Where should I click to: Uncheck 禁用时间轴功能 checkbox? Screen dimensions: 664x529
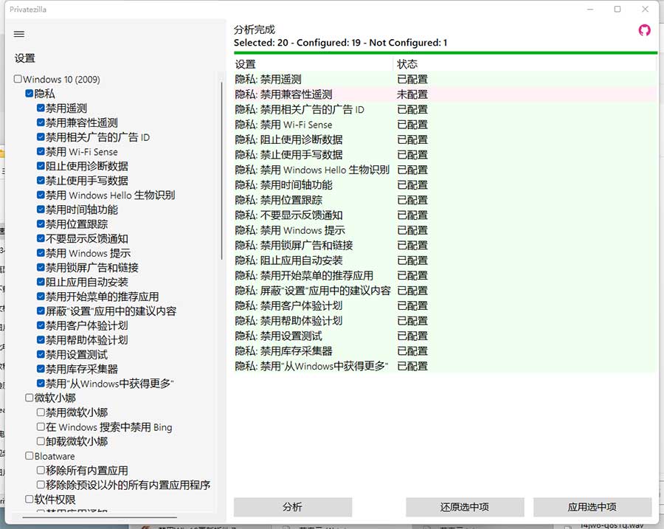coord(41,210)
